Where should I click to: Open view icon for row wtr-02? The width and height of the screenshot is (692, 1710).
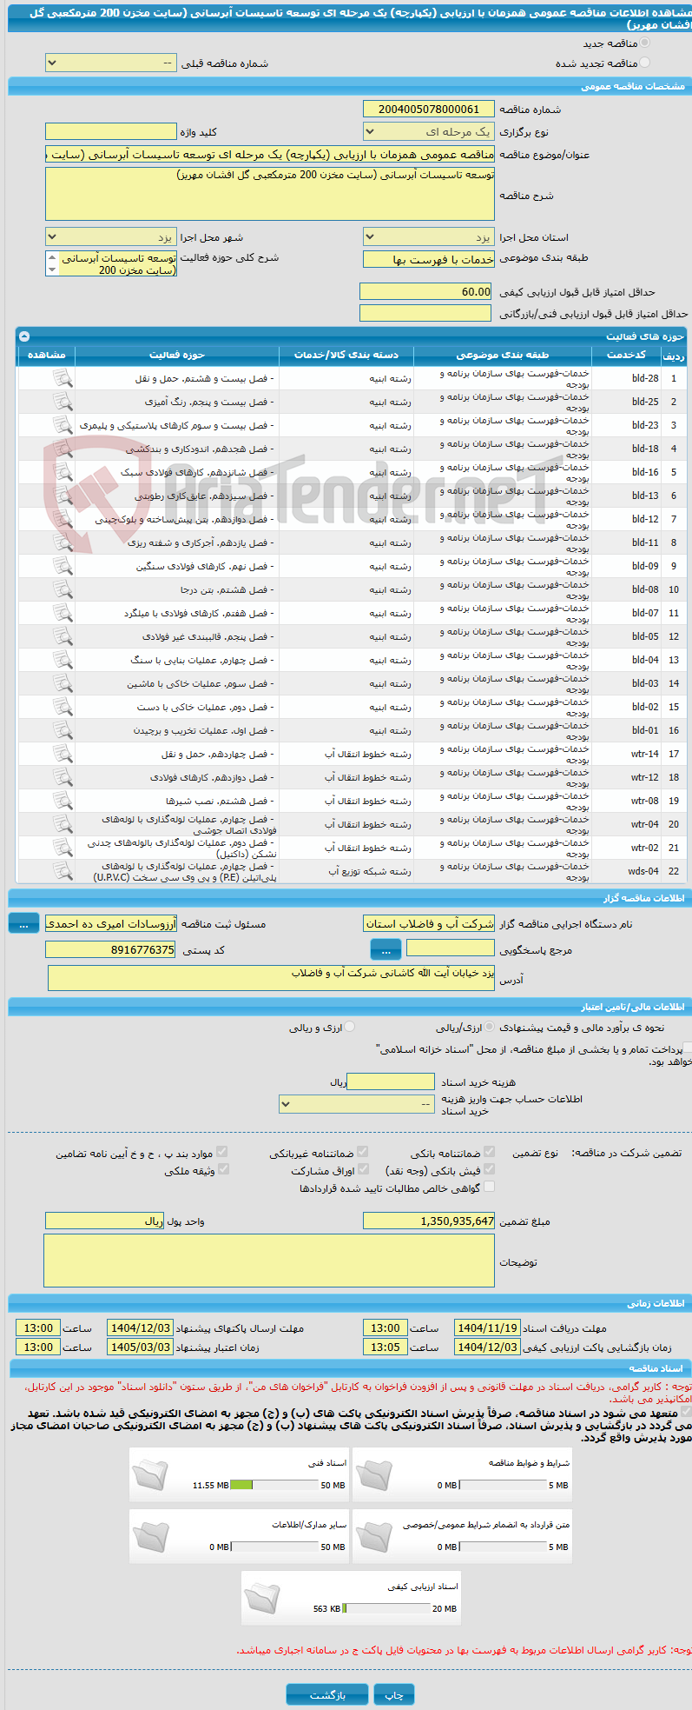tap(63, 848)
